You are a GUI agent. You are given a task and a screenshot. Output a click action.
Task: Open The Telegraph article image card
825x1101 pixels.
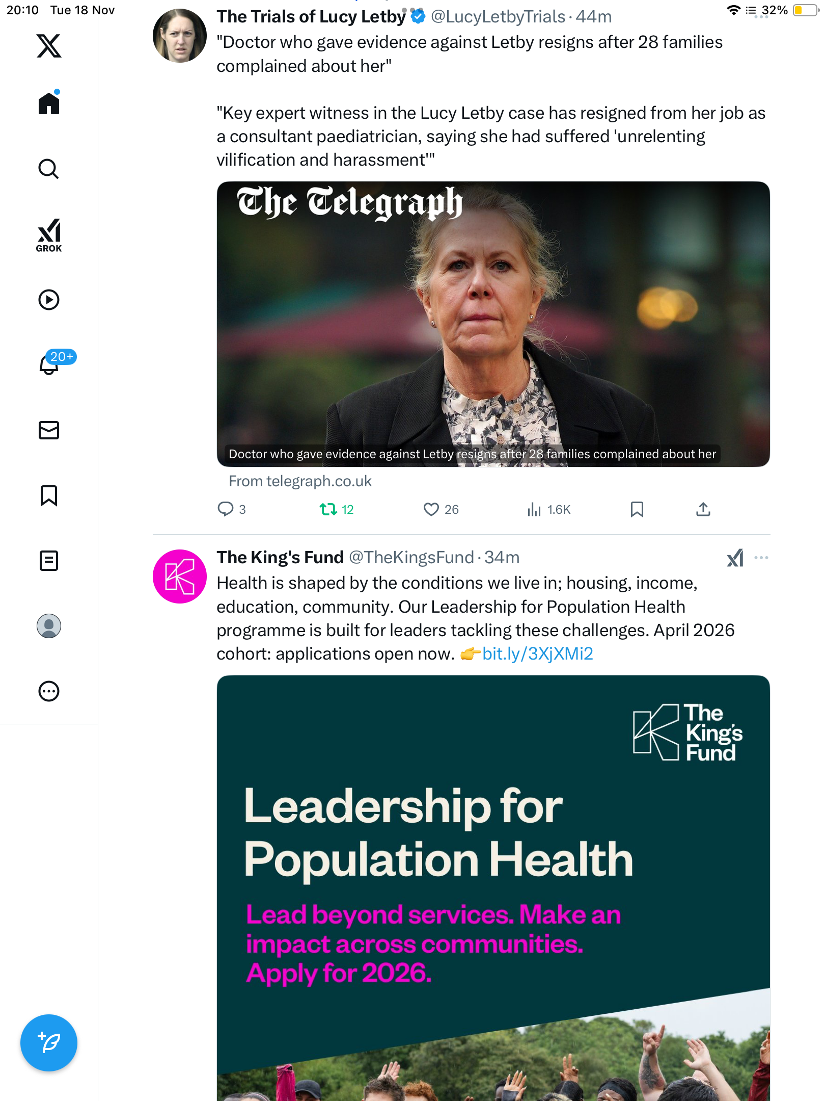point(493,324)
